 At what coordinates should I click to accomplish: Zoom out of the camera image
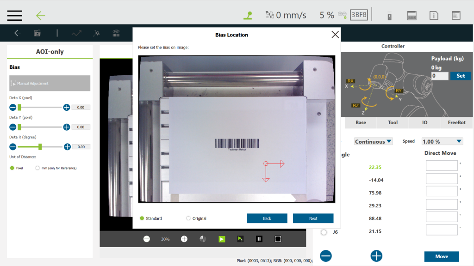(147, 239)
